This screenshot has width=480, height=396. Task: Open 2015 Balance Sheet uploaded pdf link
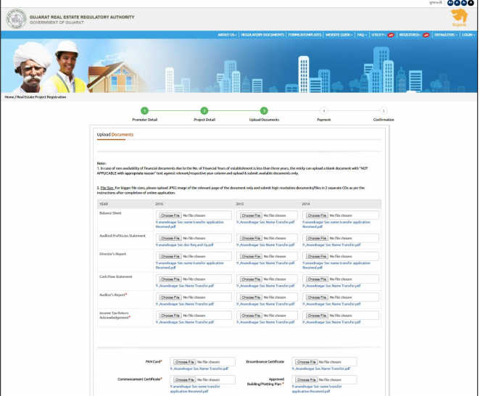[x=265, y=223]
